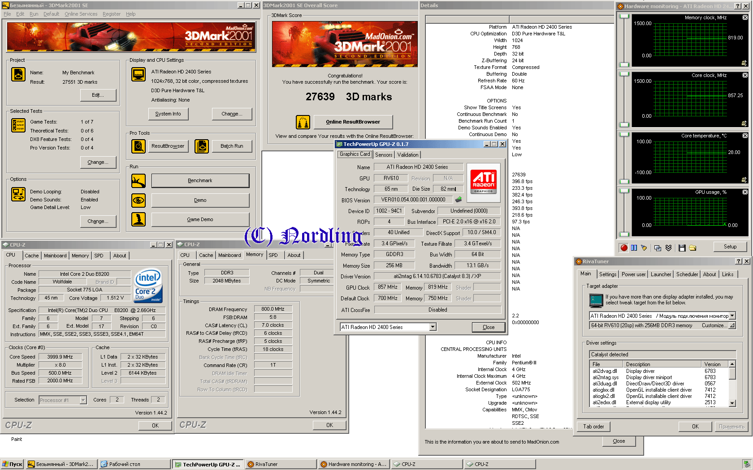Close the Core temperature graph with its X
This screenshot has height=470, width=753.
745,136
